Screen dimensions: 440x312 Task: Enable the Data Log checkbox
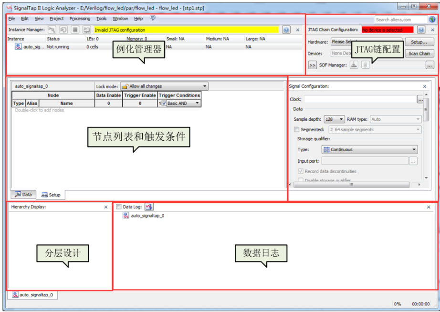119,207
